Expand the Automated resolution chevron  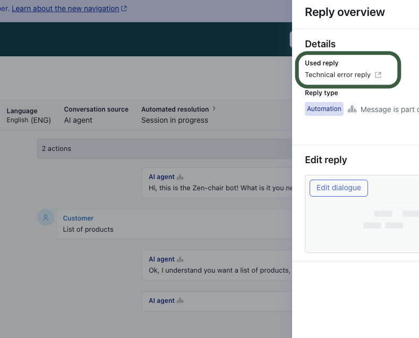click(x=214, y=109)
